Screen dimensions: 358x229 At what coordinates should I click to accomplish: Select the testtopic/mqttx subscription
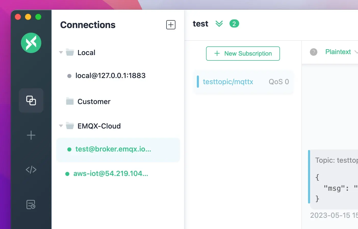tap(228, 82)
